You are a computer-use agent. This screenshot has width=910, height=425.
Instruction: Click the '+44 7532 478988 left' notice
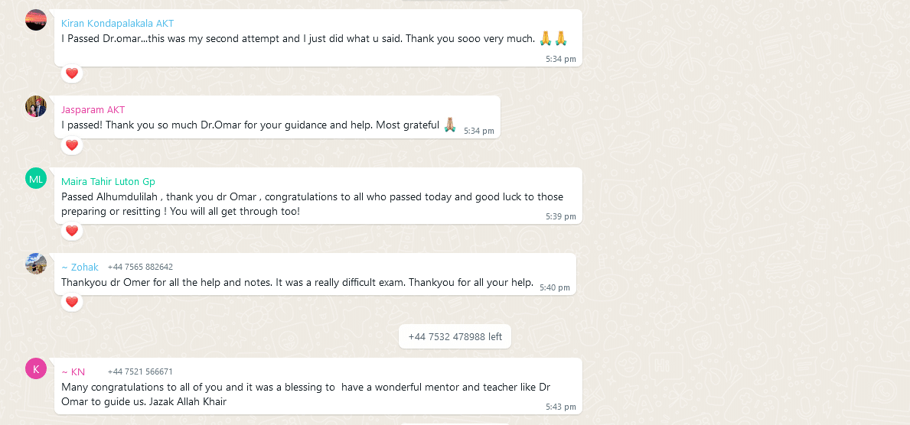pos(455,337)
